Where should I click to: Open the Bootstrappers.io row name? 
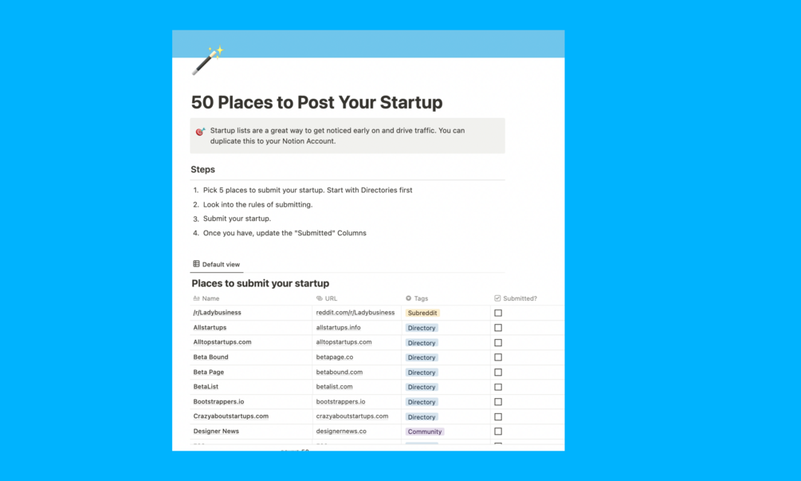[218, 401]
